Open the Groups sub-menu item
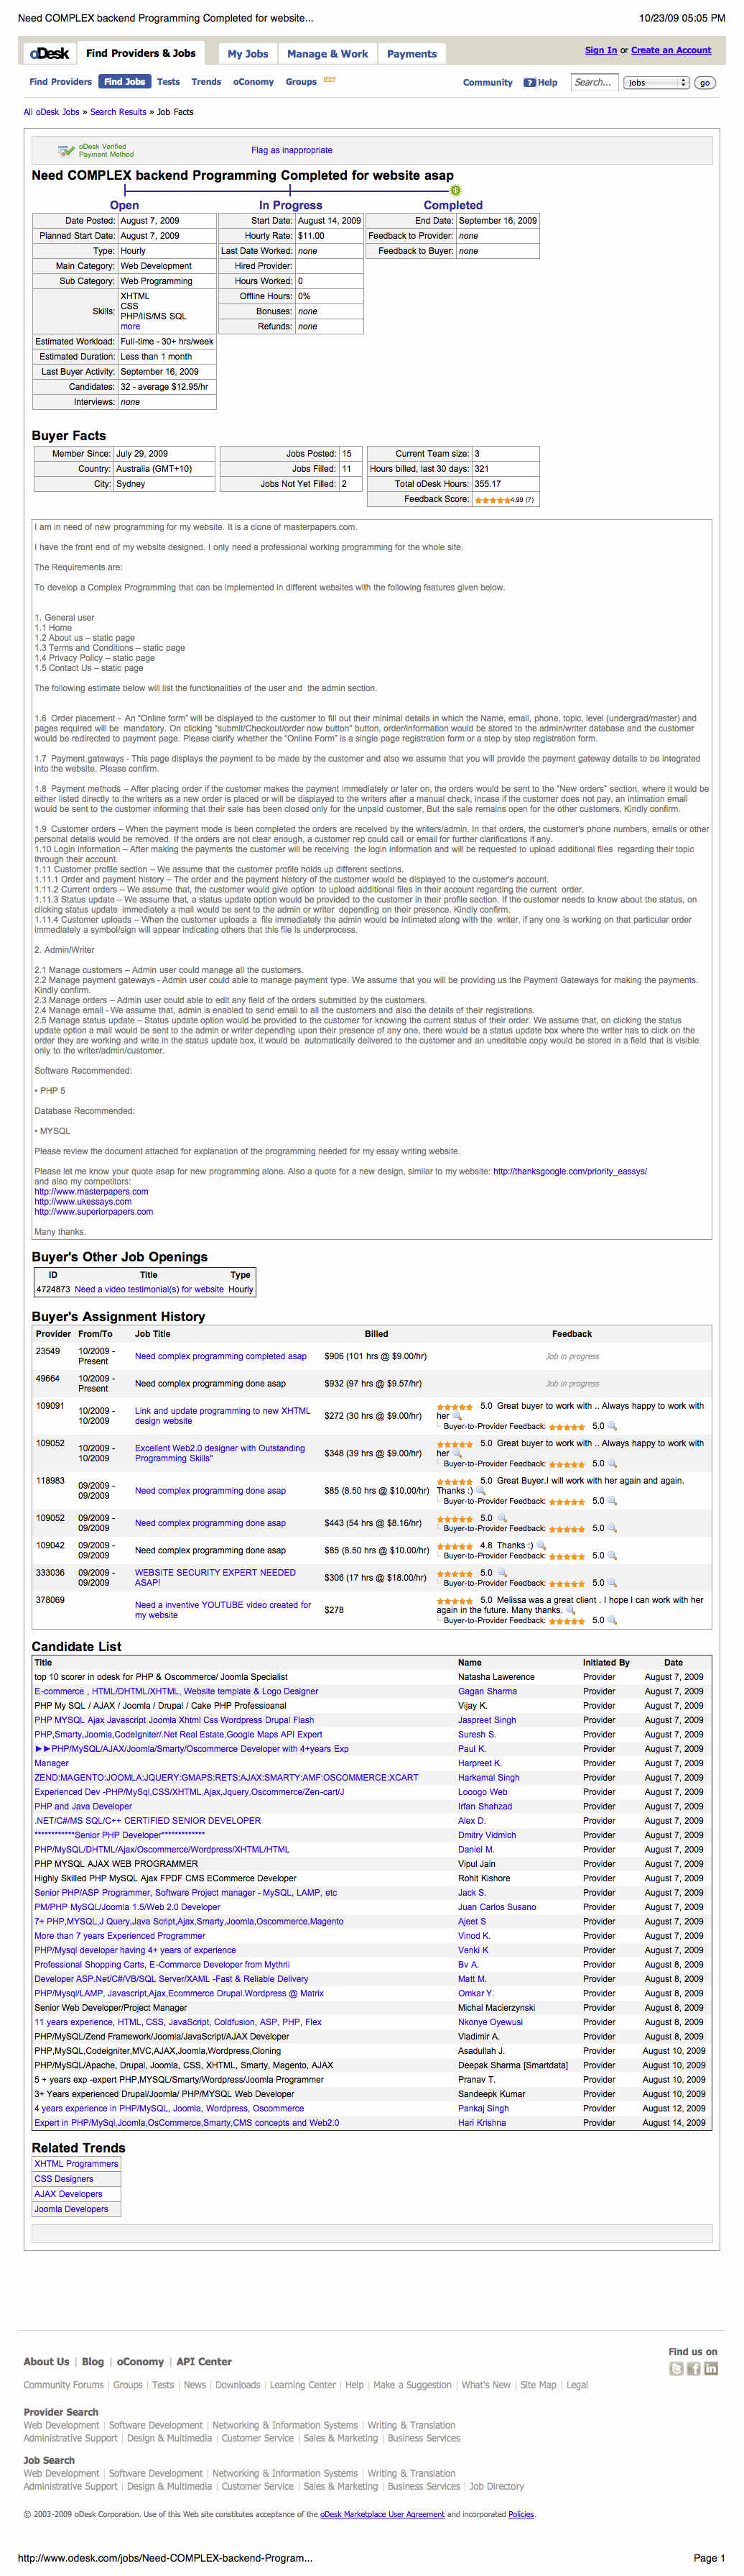The image size is (744, 2576). pos(301,82)
